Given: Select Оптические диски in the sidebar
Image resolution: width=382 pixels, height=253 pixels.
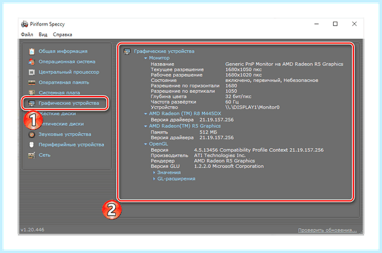Looking at the screenshot, I should (62, 124).
